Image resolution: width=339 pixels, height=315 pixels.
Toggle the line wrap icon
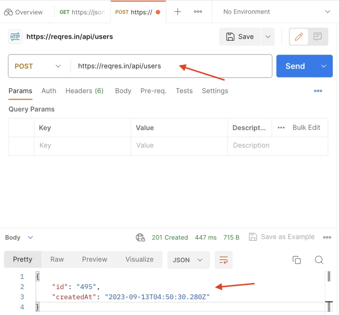click(223, 260)
